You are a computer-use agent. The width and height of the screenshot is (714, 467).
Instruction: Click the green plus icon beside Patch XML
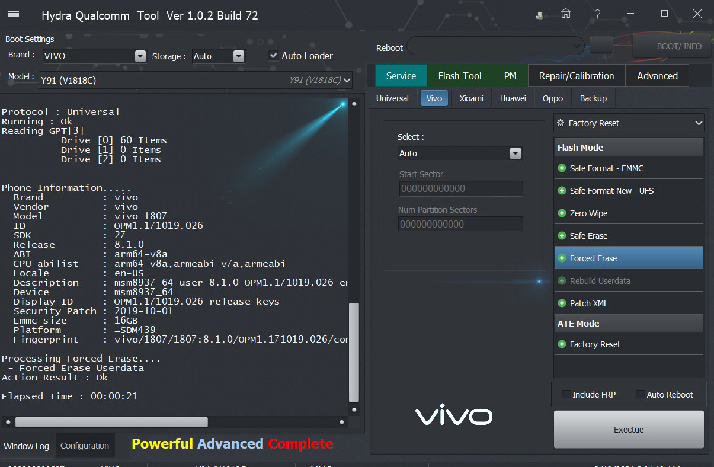(562, 303)
